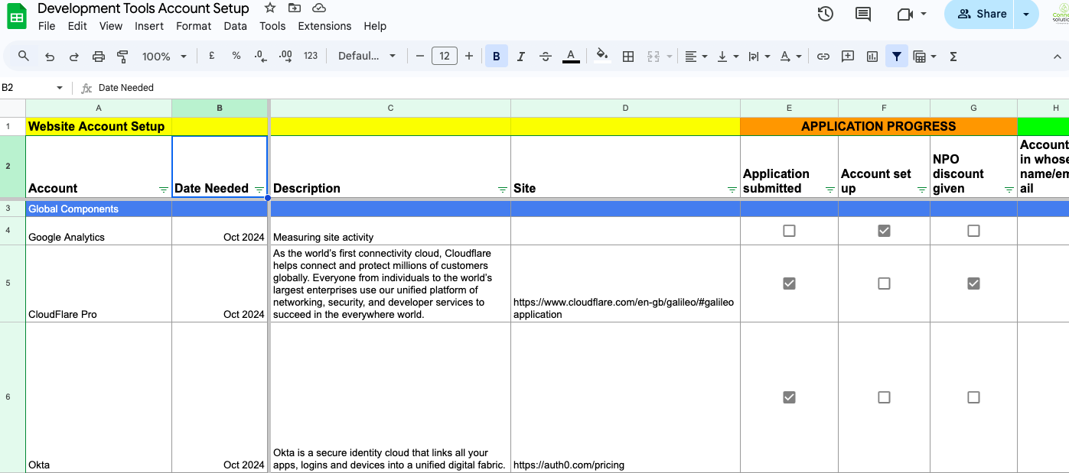Apply strikethrough formatting
Viewport: 1069px width, 473px height.
coord(546,57)
